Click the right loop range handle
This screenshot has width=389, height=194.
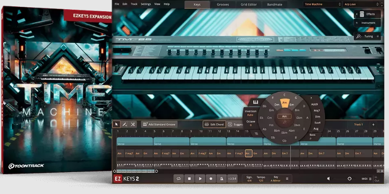click(156, 171)
